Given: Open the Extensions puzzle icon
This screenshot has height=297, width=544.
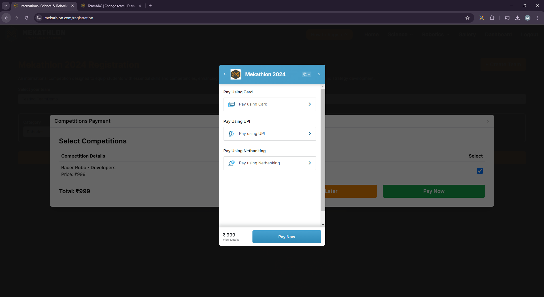Looking at the screenshot, I should tap(492, 18).
